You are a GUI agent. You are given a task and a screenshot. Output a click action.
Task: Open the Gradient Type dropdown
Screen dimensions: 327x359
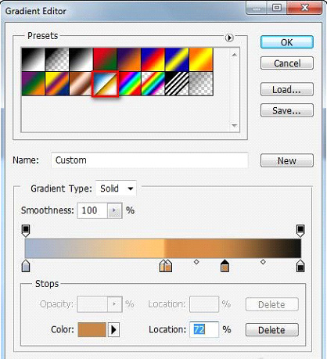116,188
